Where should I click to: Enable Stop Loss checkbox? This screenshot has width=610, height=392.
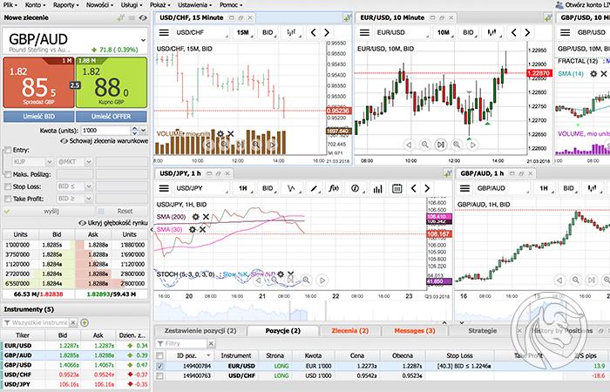[7, 186]
